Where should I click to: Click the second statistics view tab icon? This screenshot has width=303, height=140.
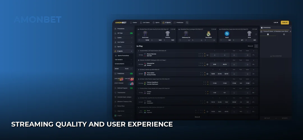pos(284,34)
